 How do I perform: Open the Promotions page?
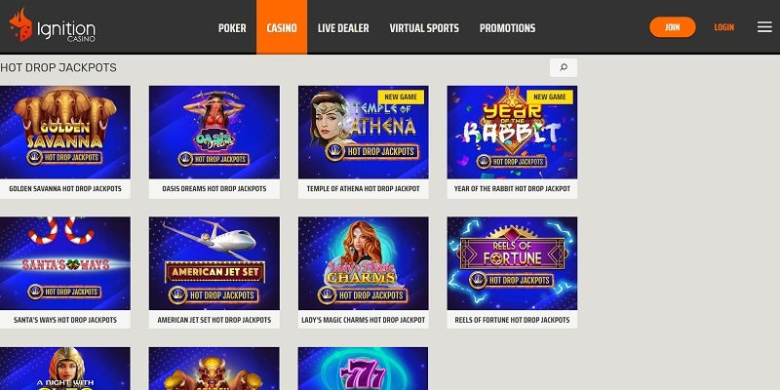[x=507, y=28]
